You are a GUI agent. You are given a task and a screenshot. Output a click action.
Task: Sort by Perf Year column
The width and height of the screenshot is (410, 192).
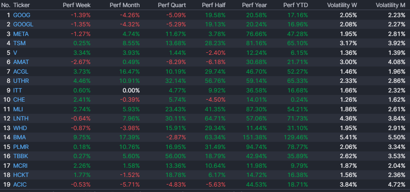[256, 5]
